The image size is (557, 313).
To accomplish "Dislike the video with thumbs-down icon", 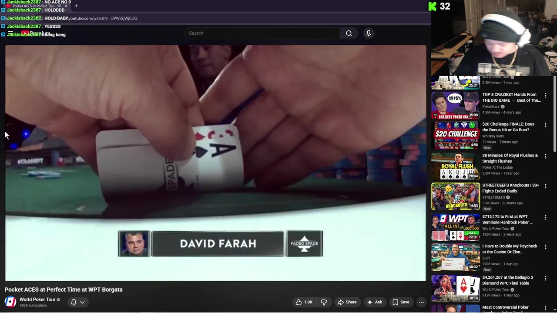I will [x=324, y=302].
